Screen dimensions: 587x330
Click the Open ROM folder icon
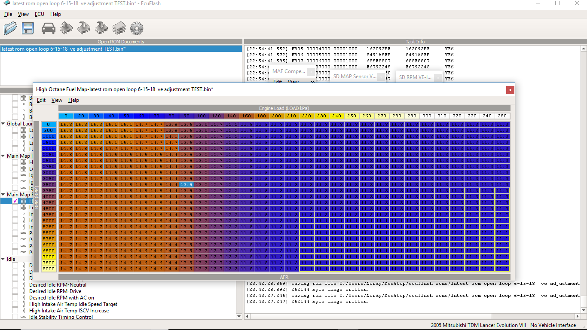pos(10,28)
